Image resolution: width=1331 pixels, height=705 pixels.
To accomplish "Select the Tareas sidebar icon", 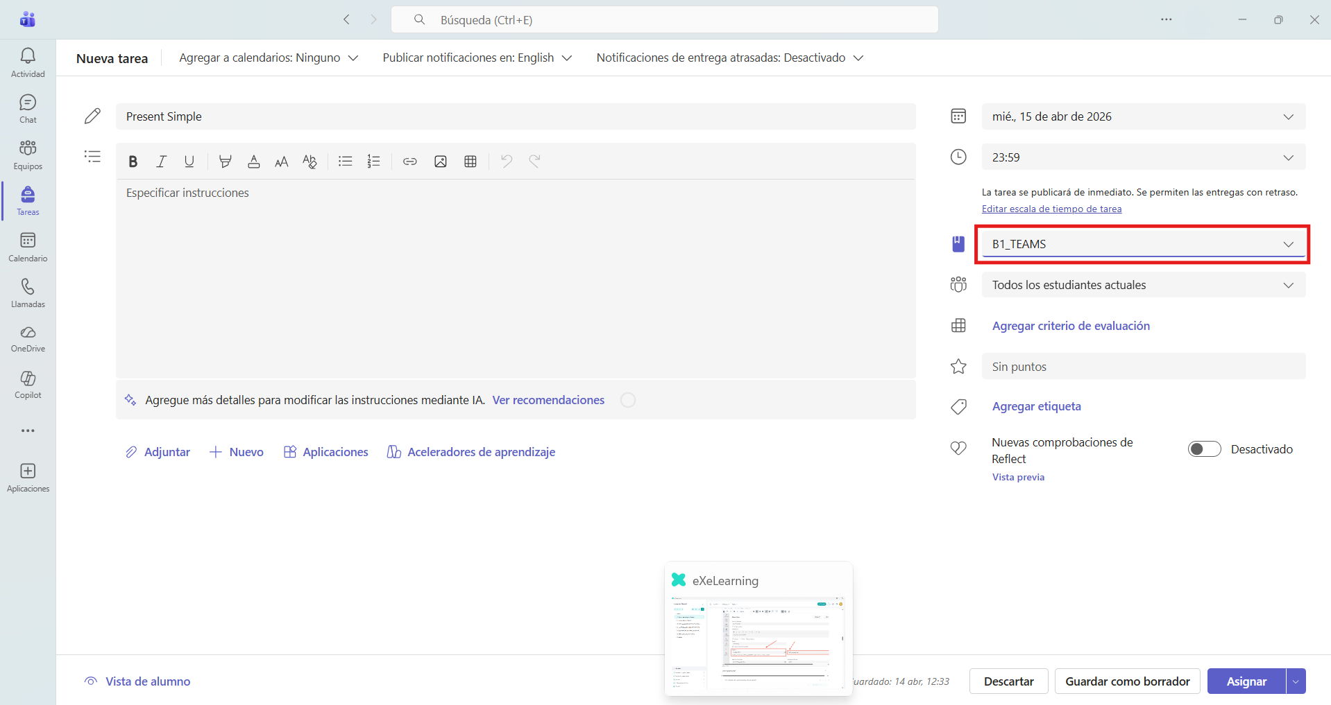I will (x=28, y=201).
